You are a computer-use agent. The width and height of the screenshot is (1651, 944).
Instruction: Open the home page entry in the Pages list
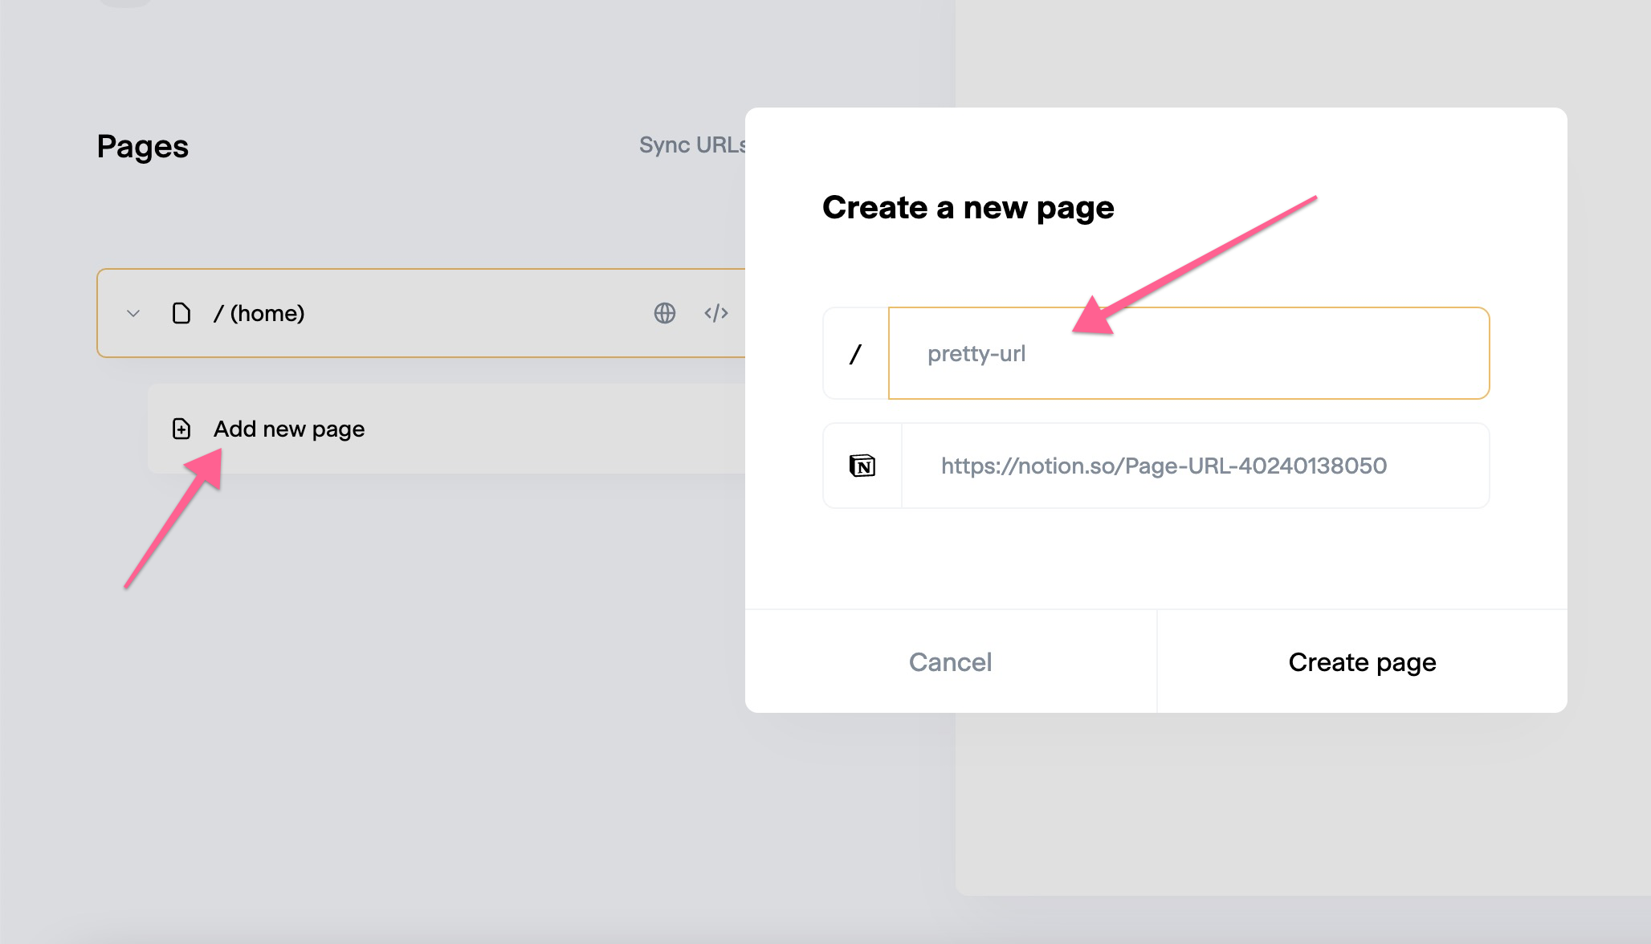click(259, 313)
